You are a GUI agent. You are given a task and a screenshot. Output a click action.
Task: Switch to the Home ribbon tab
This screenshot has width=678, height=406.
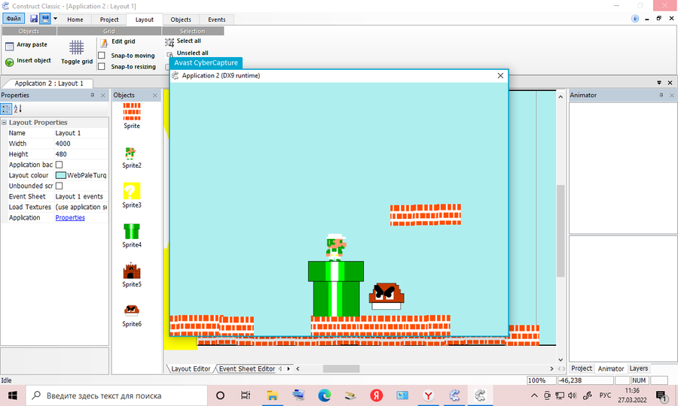75,20
